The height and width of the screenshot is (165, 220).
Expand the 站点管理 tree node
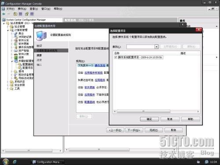pyautogui.click(x=8, y=27)
